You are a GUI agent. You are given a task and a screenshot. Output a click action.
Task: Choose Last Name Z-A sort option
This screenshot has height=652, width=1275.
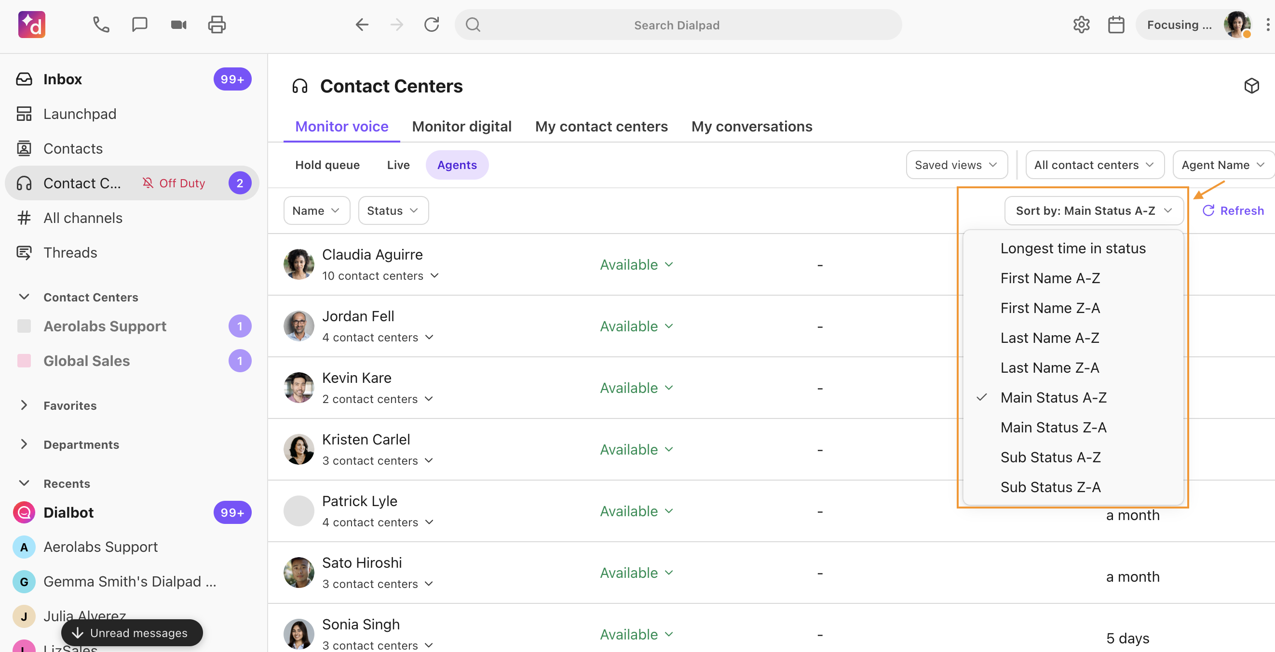pos(1072,368)
